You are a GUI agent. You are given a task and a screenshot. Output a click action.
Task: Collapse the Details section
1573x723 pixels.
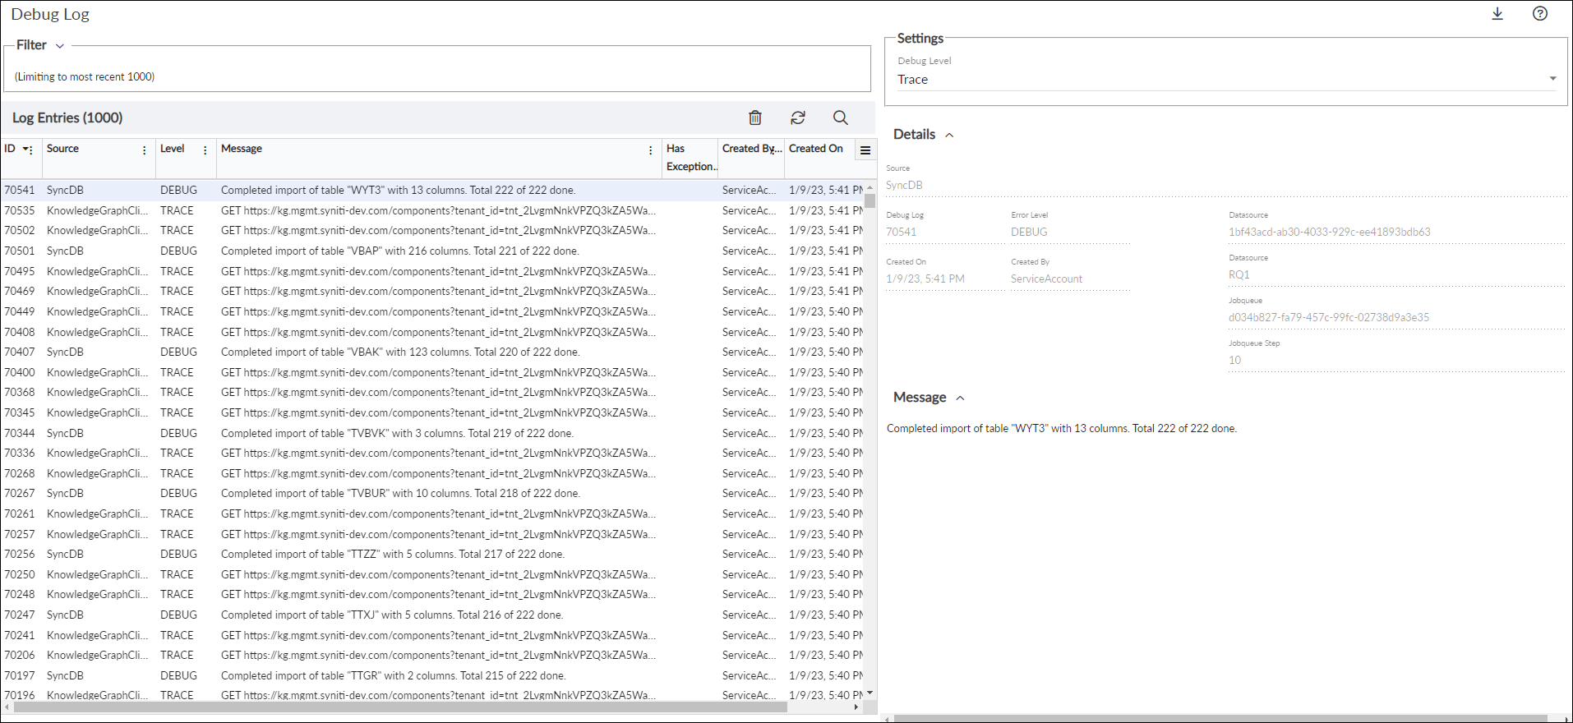click(x=949, y=135)
